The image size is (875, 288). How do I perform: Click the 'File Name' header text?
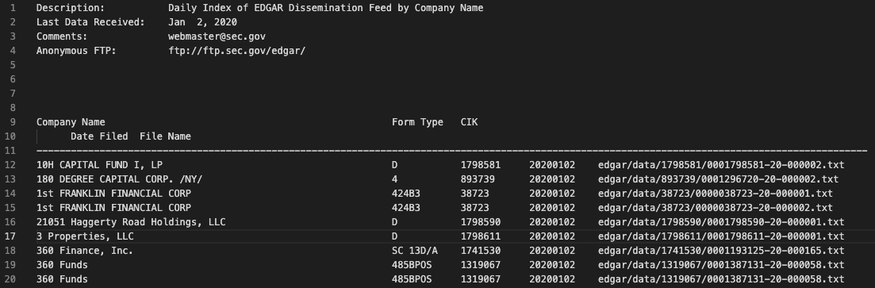[x=165, y=136]
